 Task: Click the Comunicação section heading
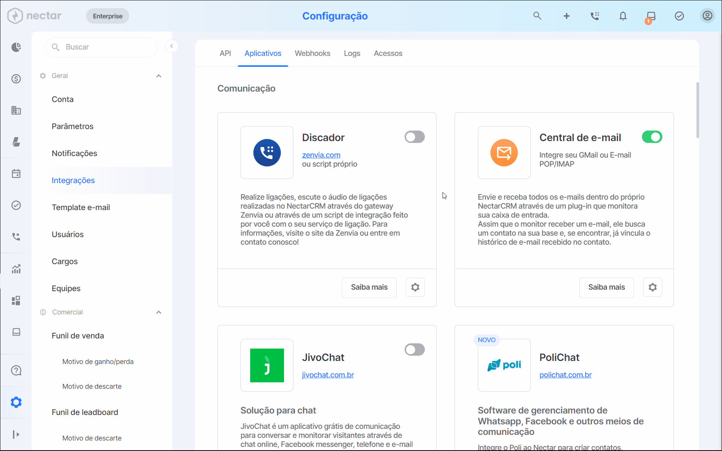click(x=246, y=89)
